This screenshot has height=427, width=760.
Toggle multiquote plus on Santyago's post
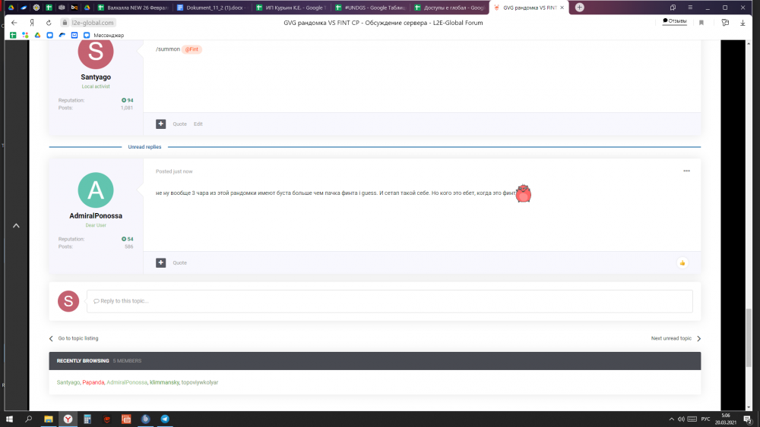tap(160, 124)
